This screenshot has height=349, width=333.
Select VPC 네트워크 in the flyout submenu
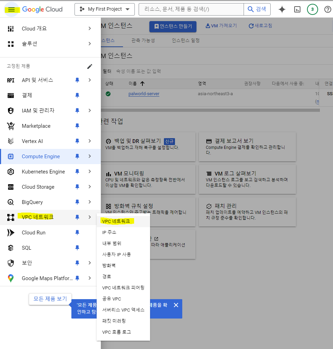click(x=123, y=221)
